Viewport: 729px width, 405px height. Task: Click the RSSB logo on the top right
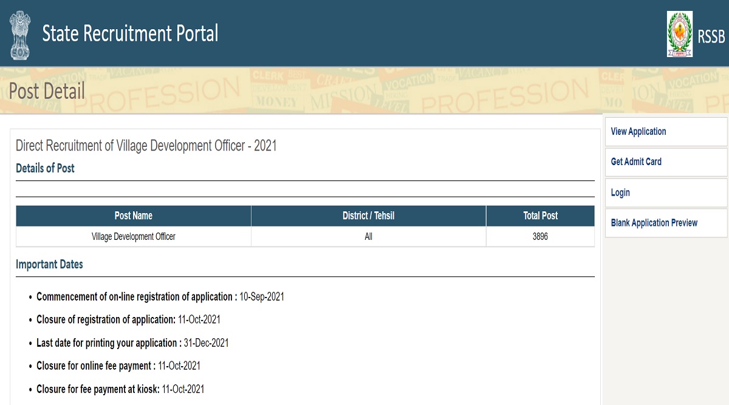tap(680, 33)
